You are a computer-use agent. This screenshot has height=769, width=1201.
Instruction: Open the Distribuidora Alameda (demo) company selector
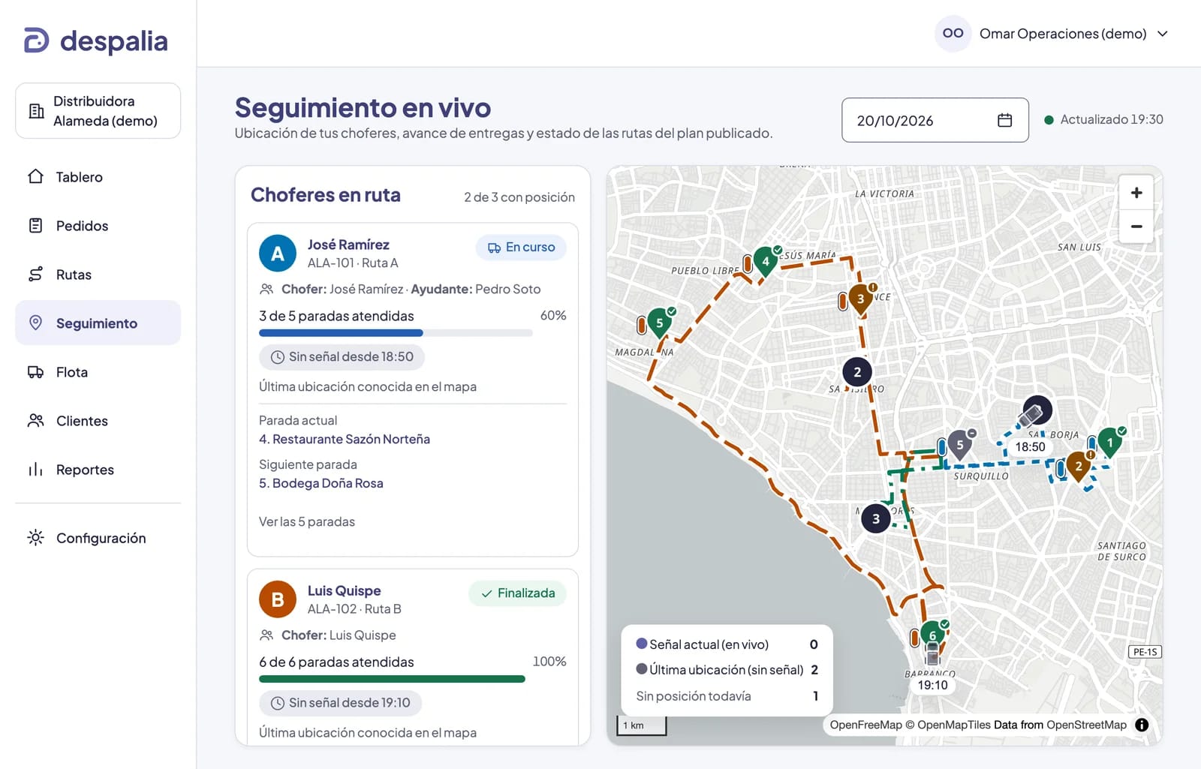(98, 111)
